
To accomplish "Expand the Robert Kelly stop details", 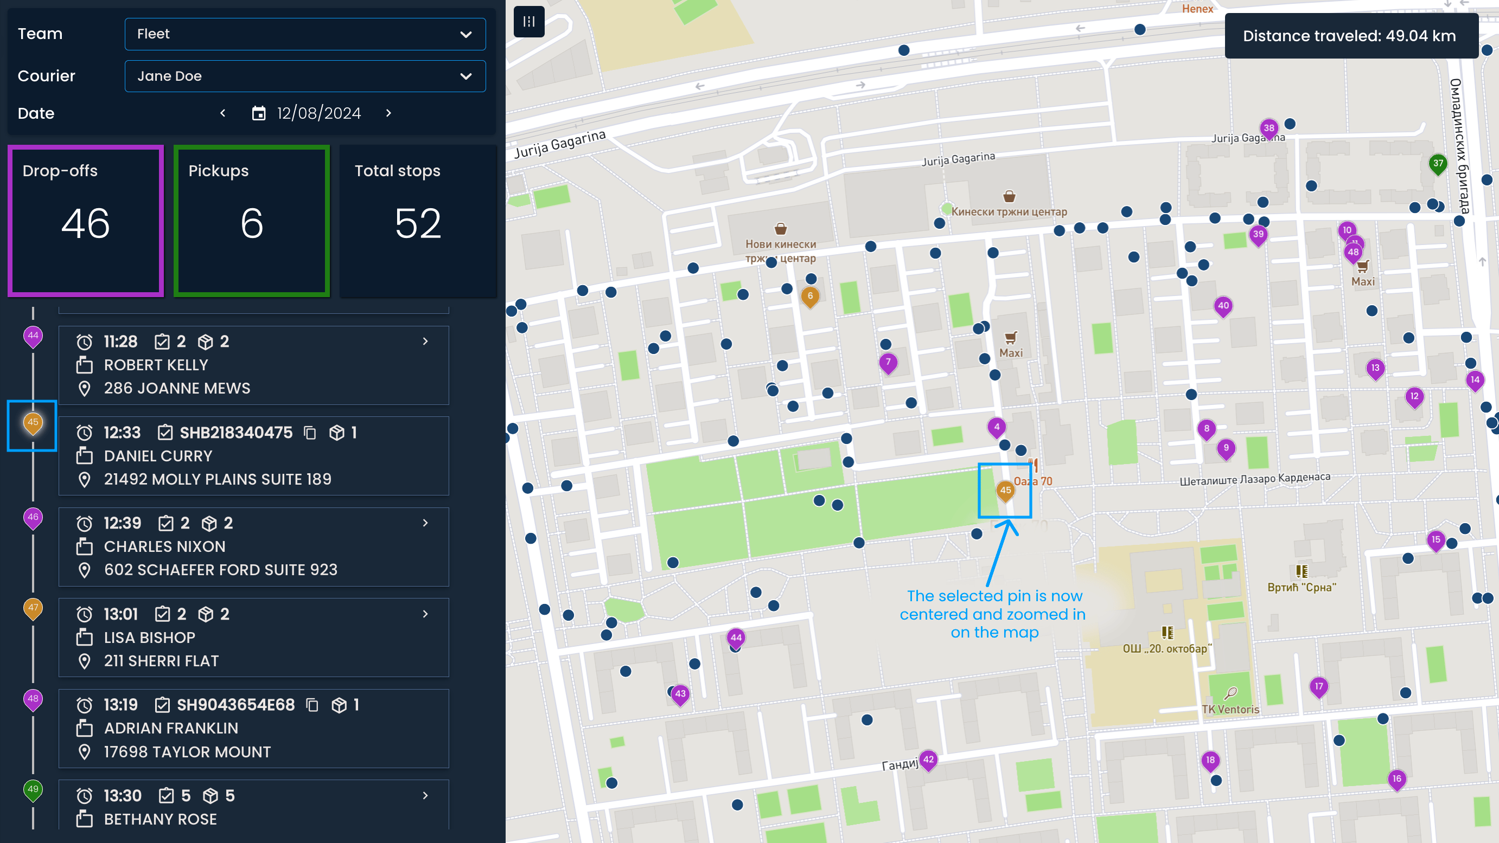I will 425,342.
